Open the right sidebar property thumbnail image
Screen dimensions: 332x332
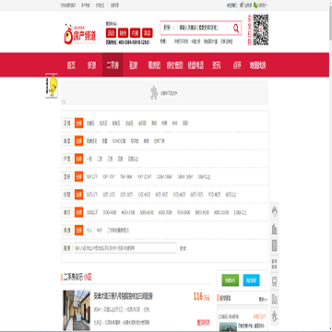[x=229, y=326]
